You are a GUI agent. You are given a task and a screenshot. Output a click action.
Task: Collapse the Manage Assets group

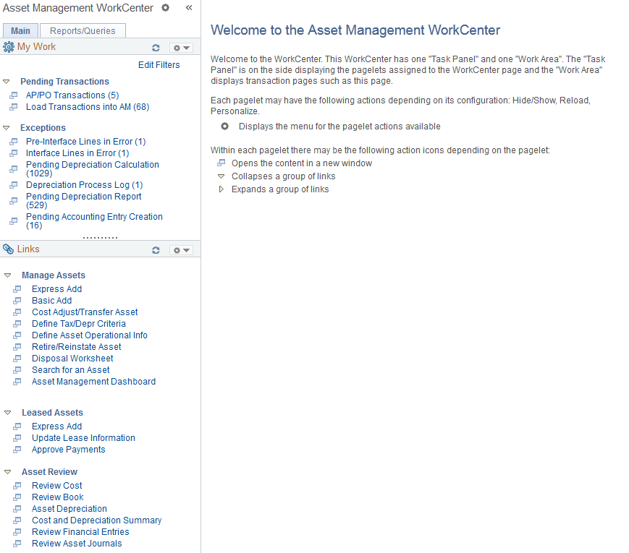tap(7, 275)
